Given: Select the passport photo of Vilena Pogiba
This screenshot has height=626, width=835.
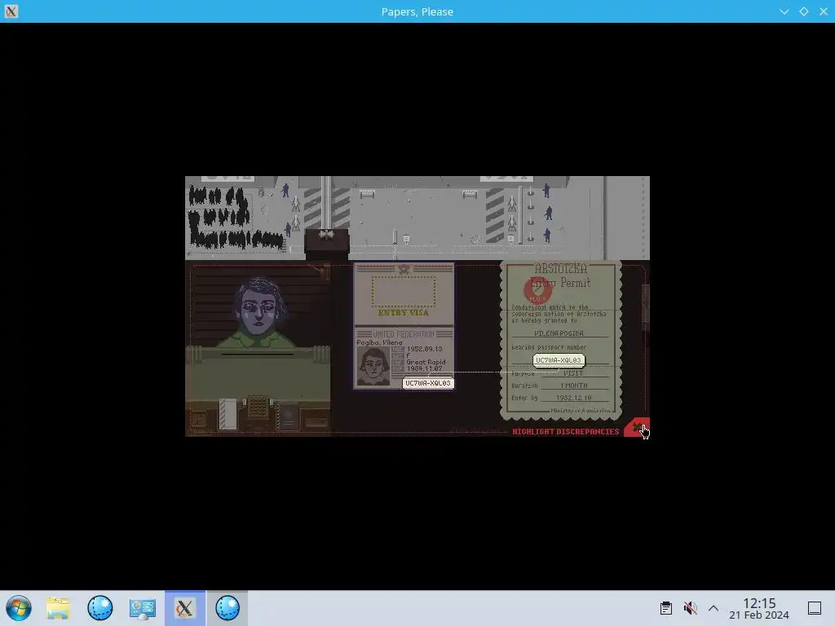Looking at the screenshot, I should click(x=373, y=366).
